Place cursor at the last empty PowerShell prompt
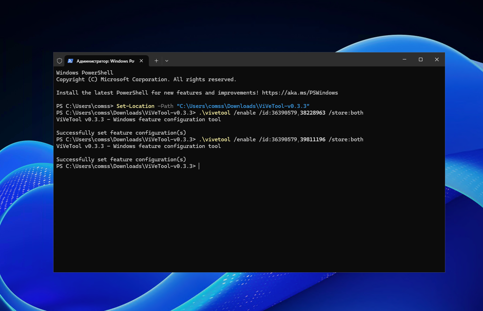This screenshot has height=311, width=483. 199,166
